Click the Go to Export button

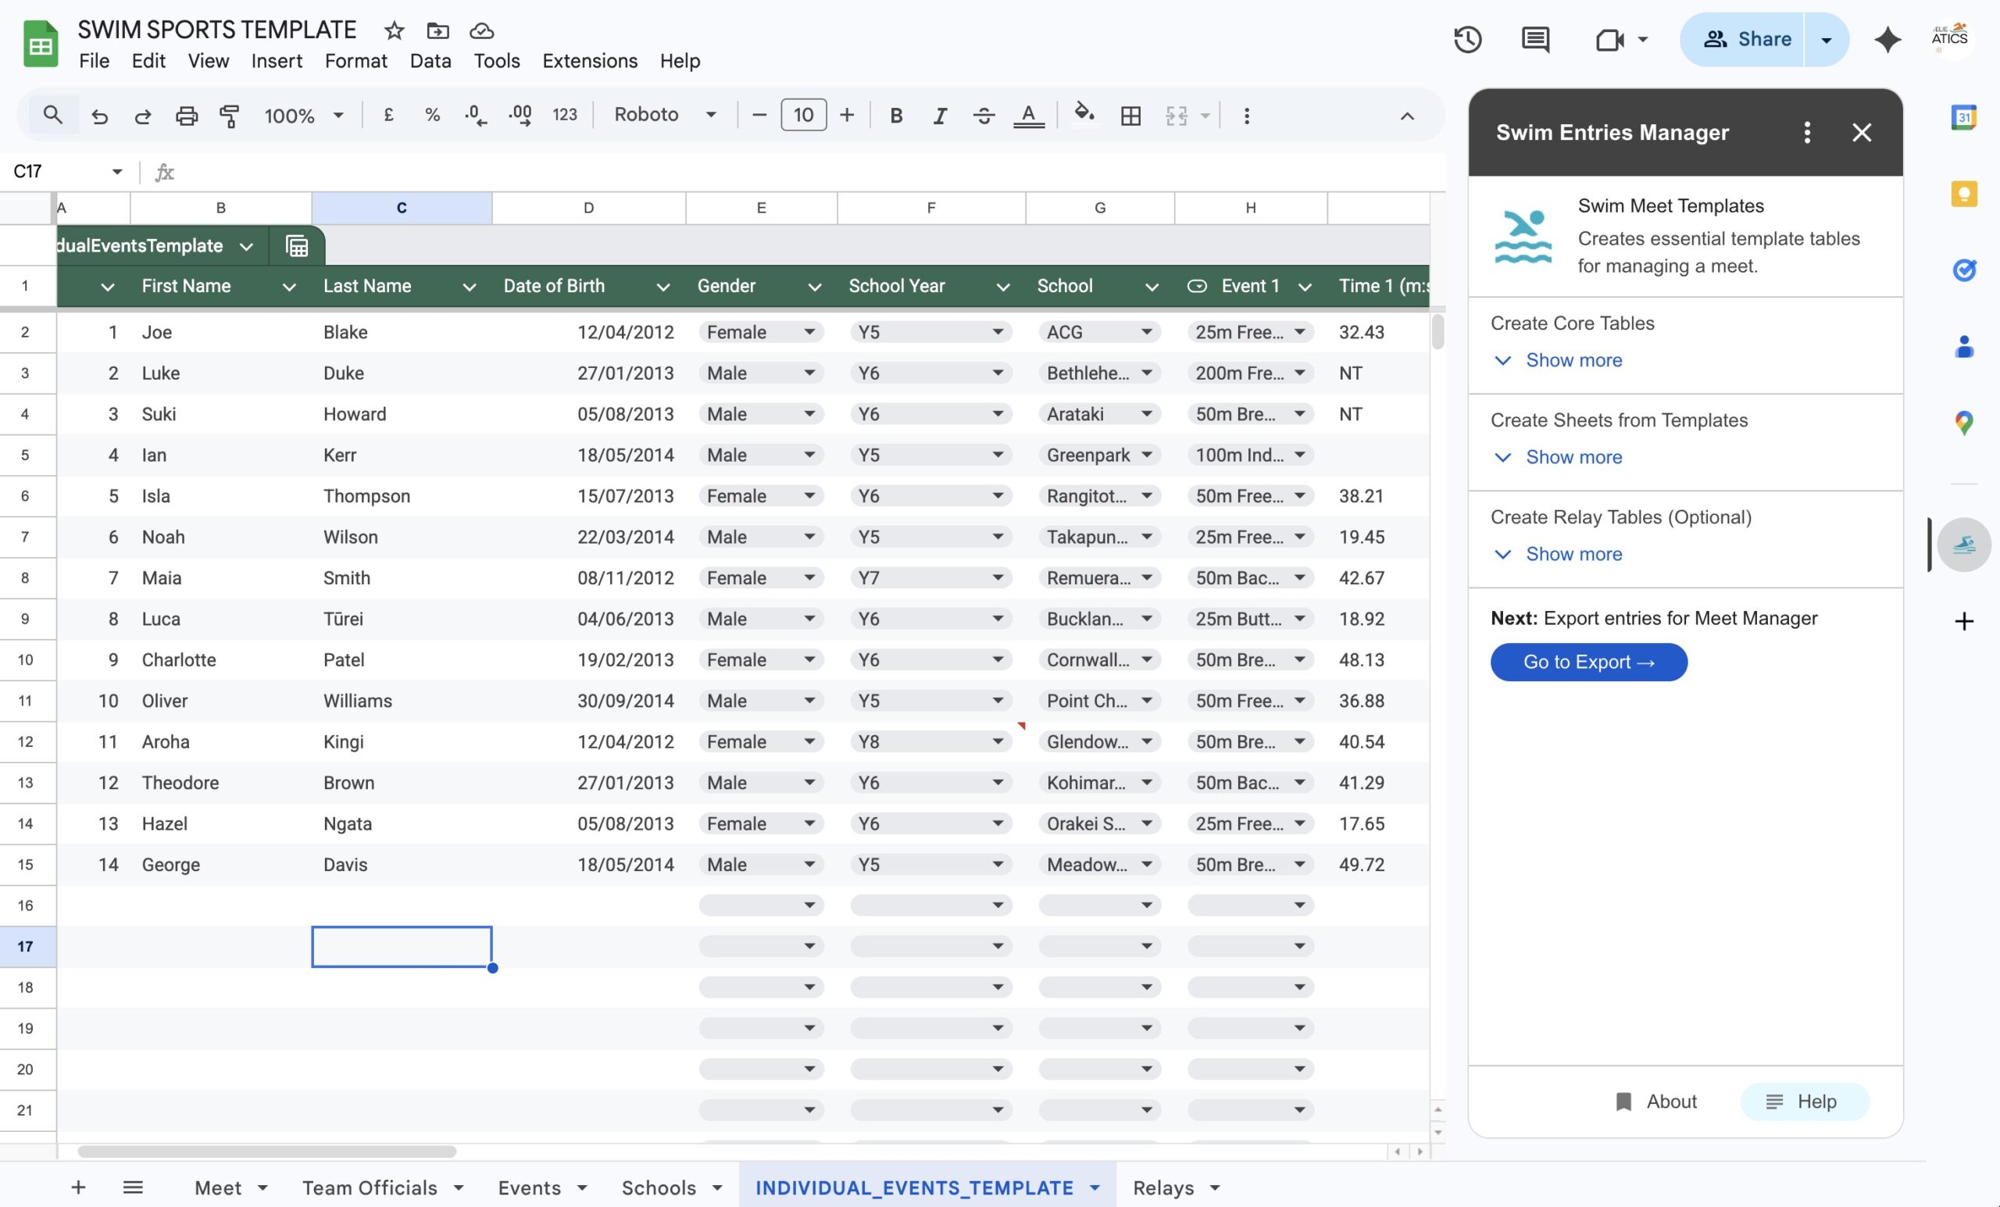coord(1587,662)
